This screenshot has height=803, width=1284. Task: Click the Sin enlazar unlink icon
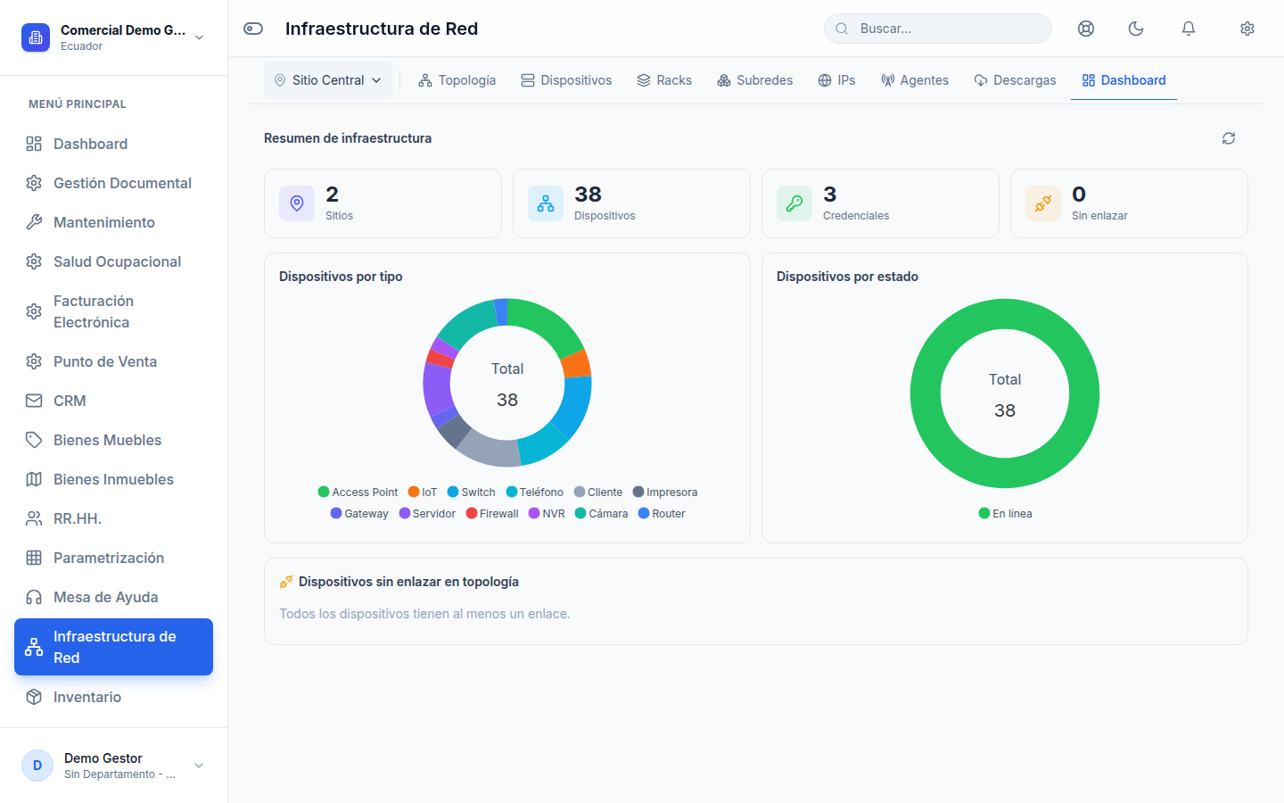point(1043,203)
